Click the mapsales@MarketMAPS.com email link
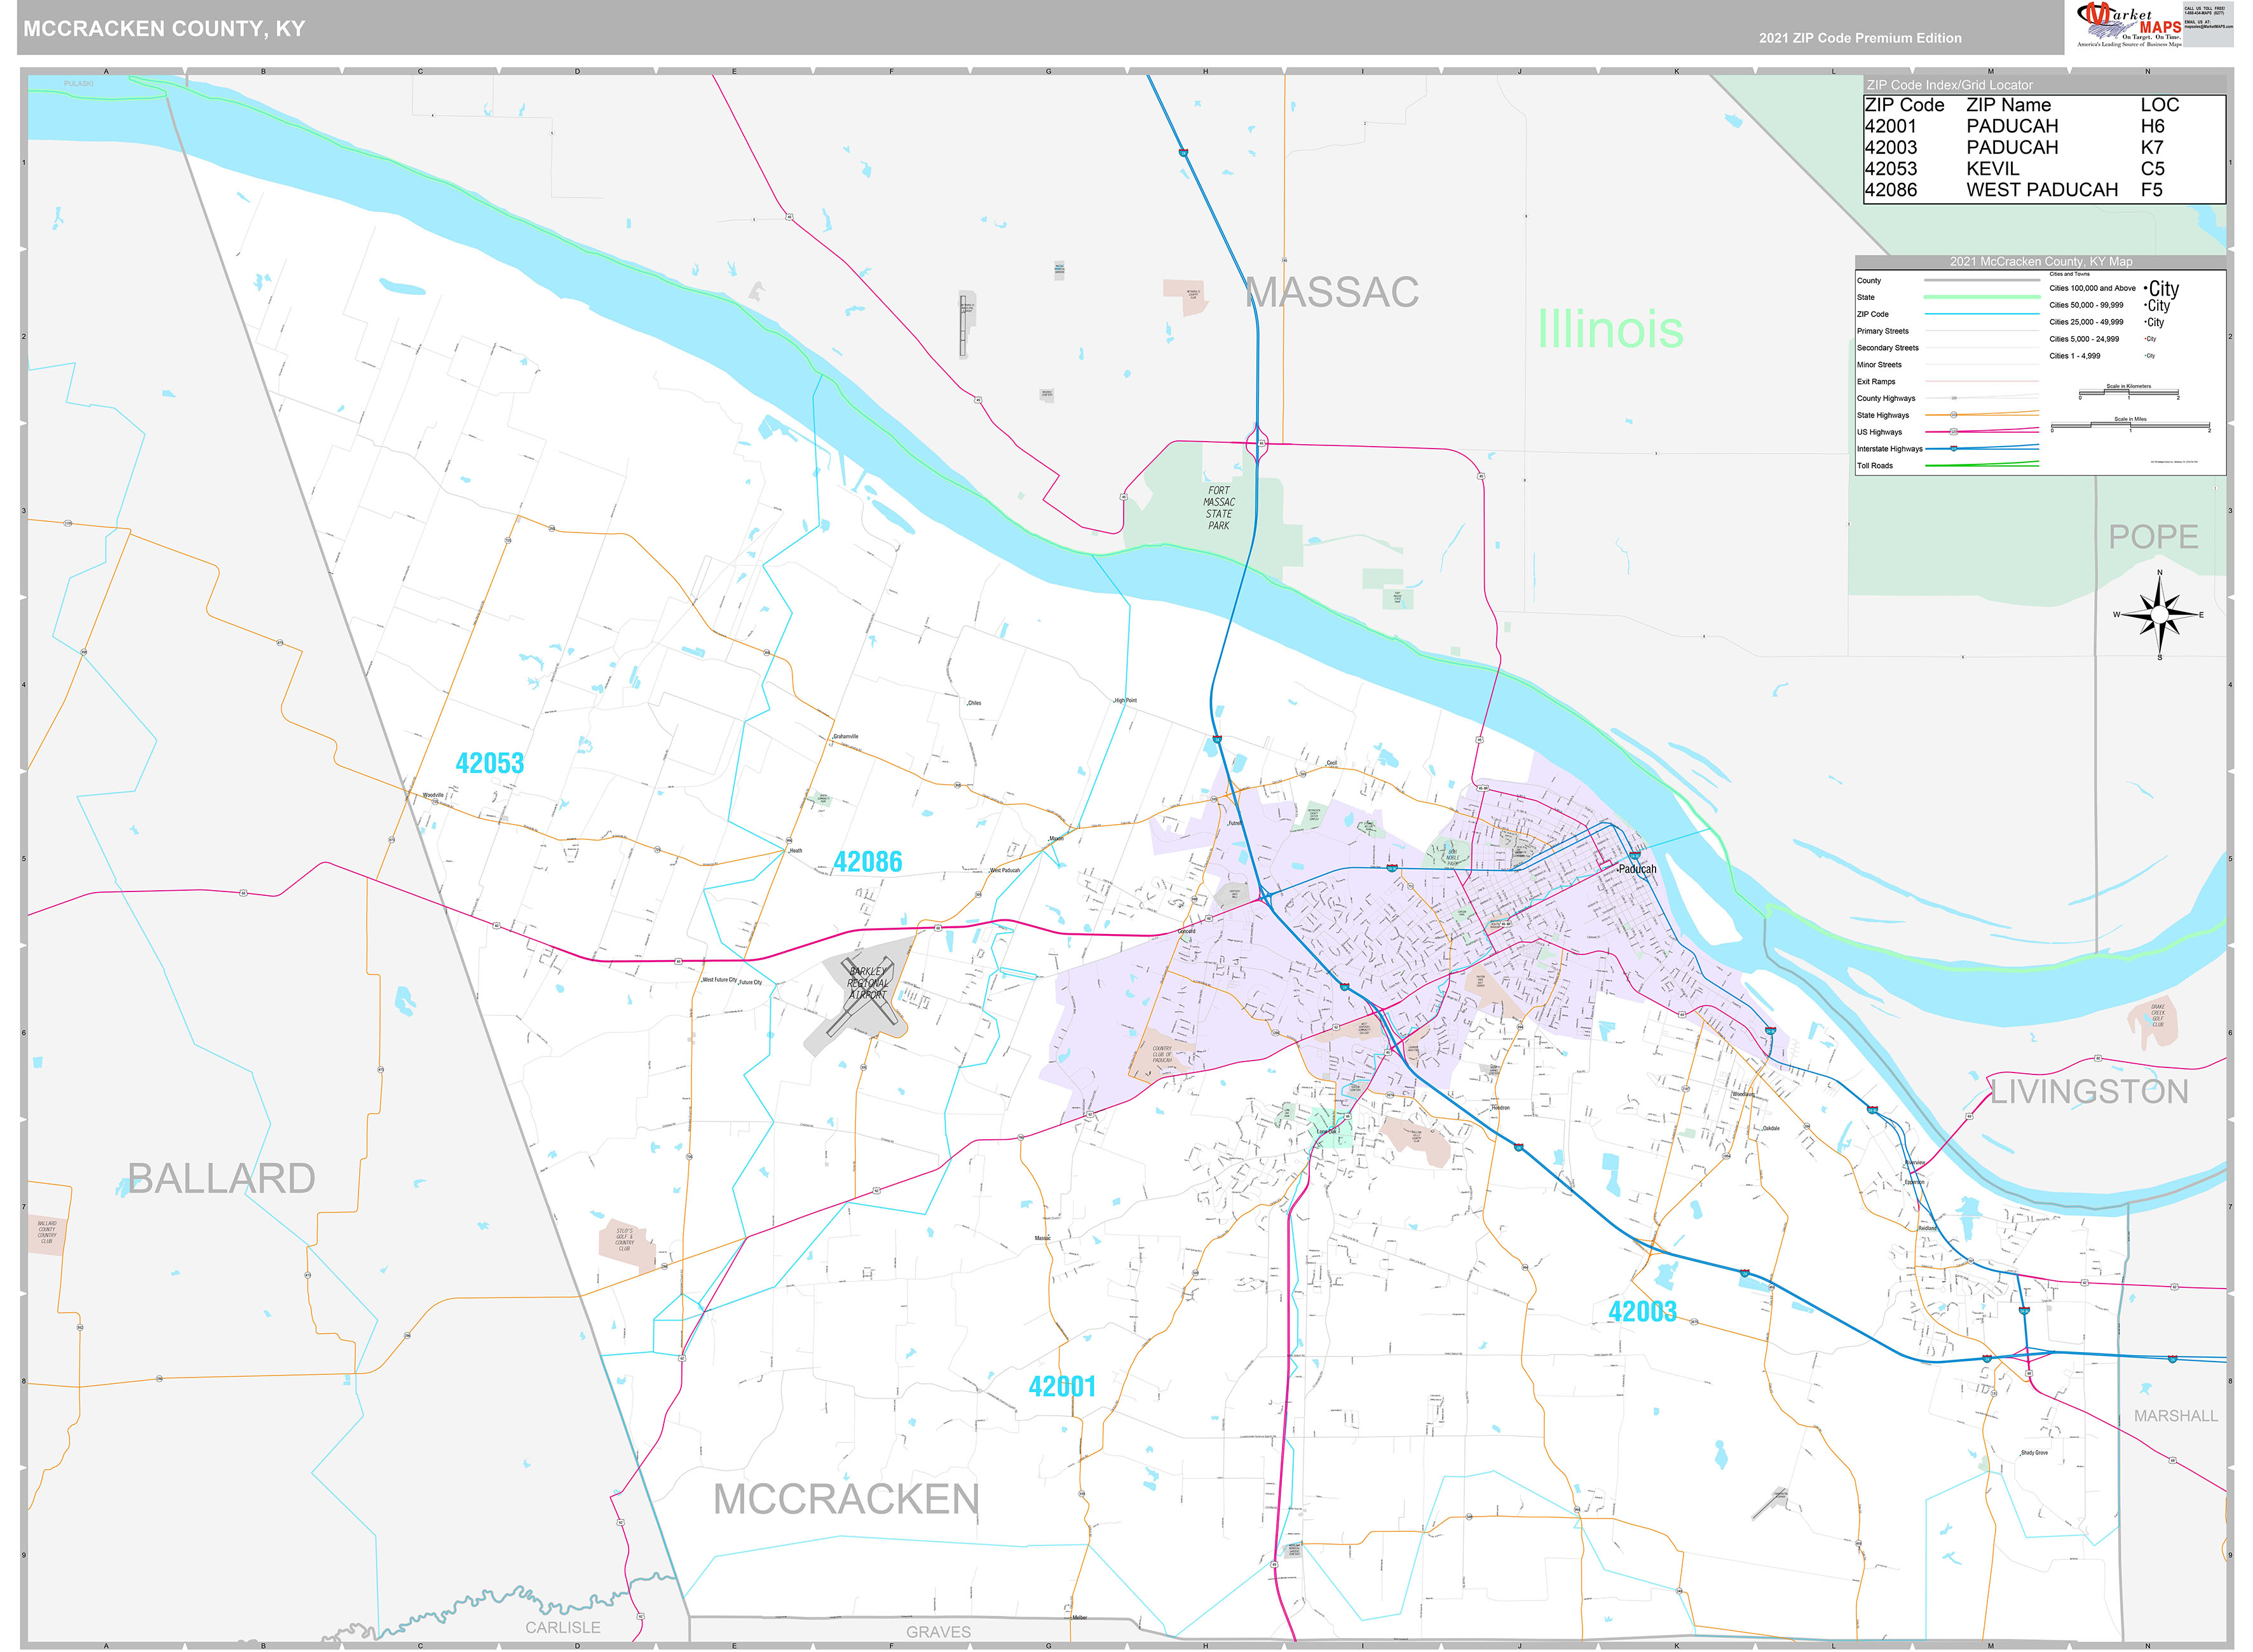 pos(2209,27)
